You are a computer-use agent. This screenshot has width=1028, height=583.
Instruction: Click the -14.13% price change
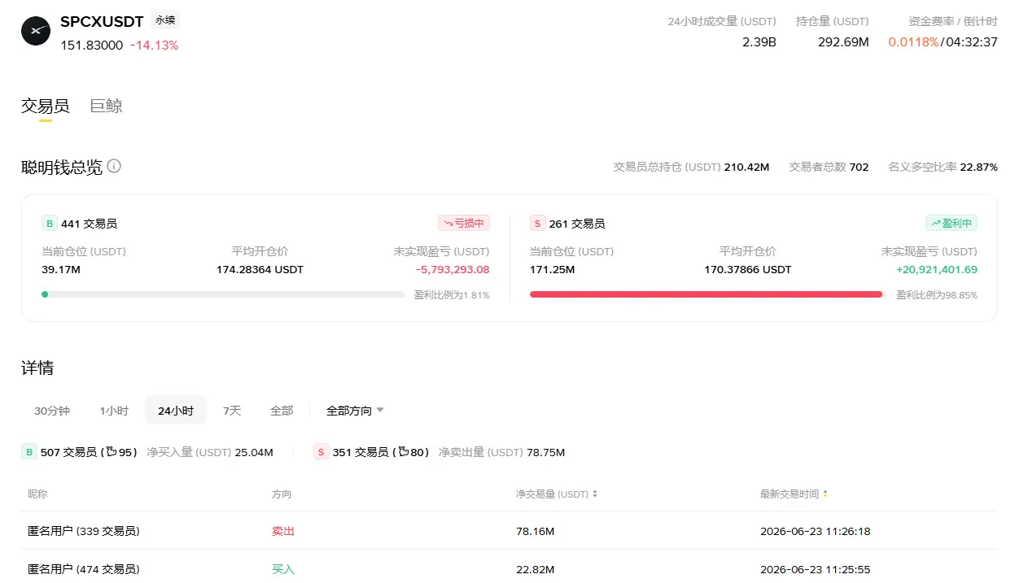click(154, 46)
